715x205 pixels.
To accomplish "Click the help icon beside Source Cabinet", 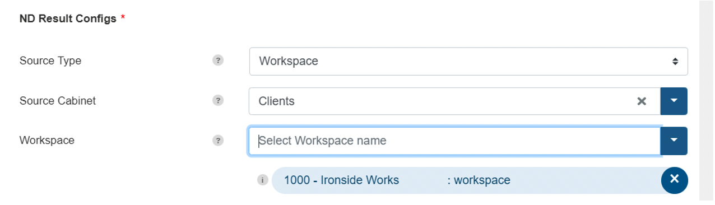I will (218, 101).
